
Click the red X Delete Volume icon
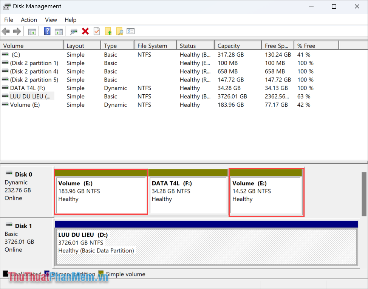[85, 31]
